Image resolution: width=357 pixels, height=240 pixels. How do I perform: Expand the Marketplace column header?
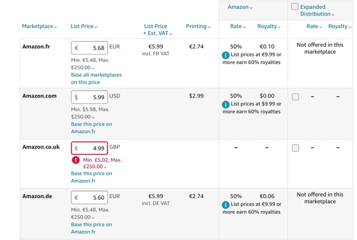point(39,26)
